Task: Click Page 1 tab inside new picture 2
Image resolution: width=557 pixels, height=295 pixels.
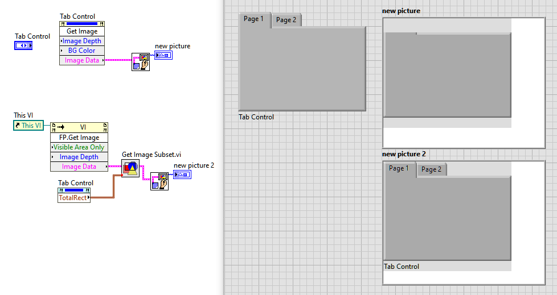Action: 399,168
